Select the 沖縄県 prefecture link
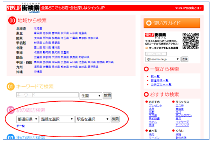 (x=38, y=71)
